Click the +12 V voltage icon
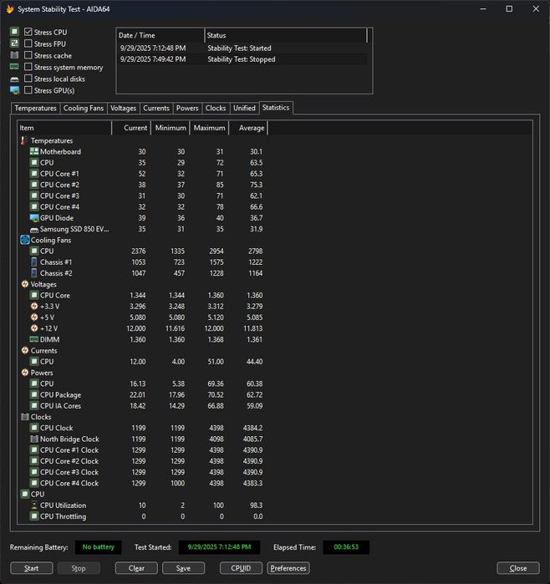The width and height of the screenshot is (550, 584). (x=34, y=328)
